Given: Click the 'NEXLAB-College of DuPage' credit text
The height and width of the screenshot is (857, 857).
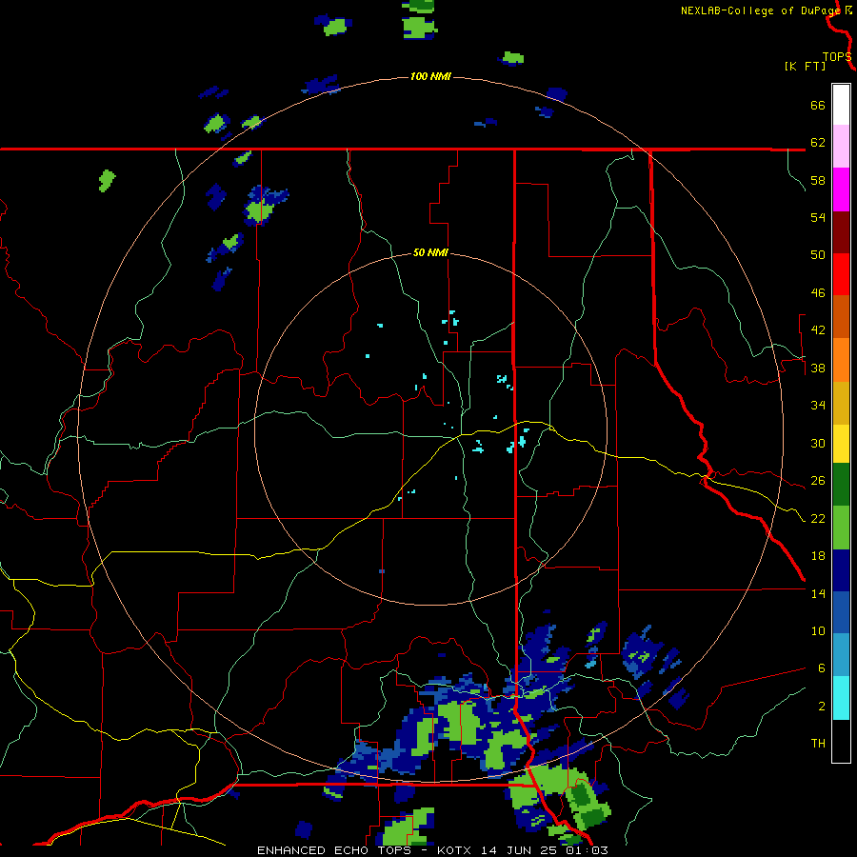Looking at the screenshot, I should [x=760, y=10].
